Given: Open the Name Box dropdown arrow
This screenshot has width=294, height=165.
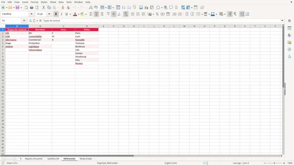Looking at the screenshot, I should (24, 20).
